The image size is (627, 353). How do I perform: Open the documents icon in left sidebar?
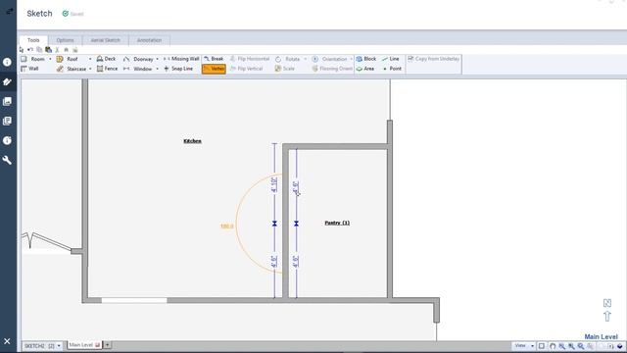pos(7,121)
